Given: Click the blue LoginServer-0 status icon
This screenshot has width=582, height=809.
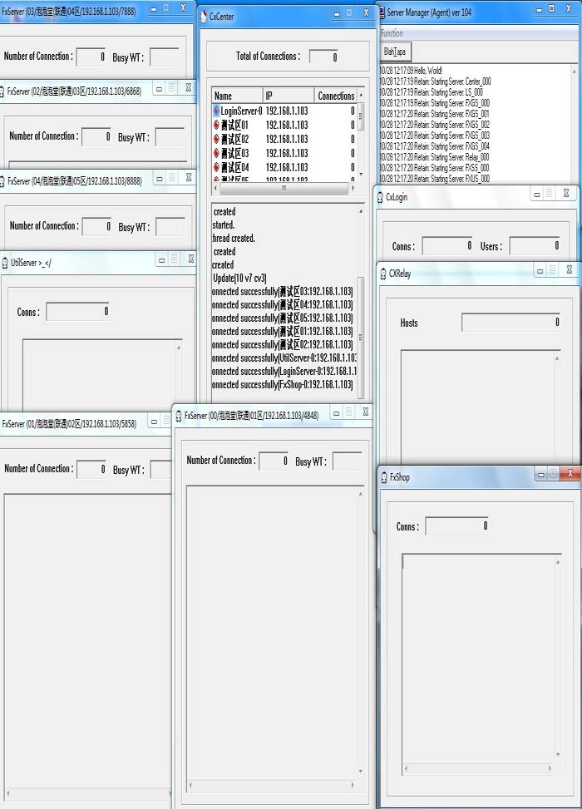Looking at the screenshot, I should pyautogui.click(x=217, y=111).
